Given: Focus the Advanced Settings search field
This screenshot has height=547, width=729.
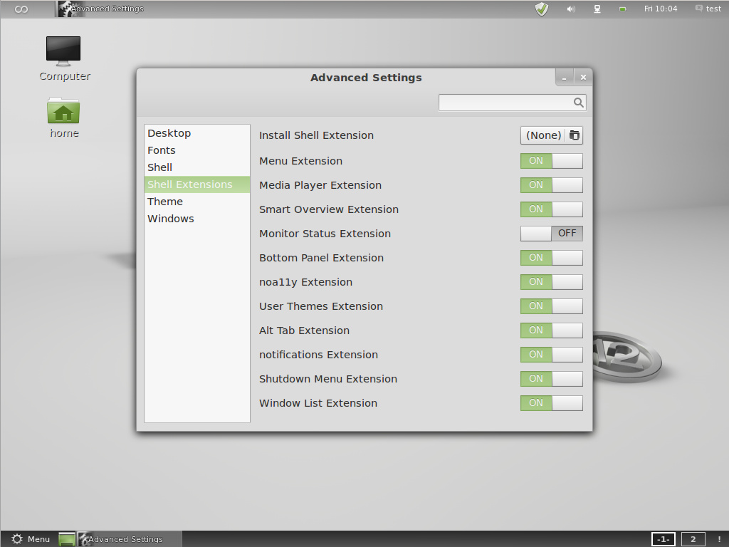Looking at the screenshot, I should coord(512,103).
